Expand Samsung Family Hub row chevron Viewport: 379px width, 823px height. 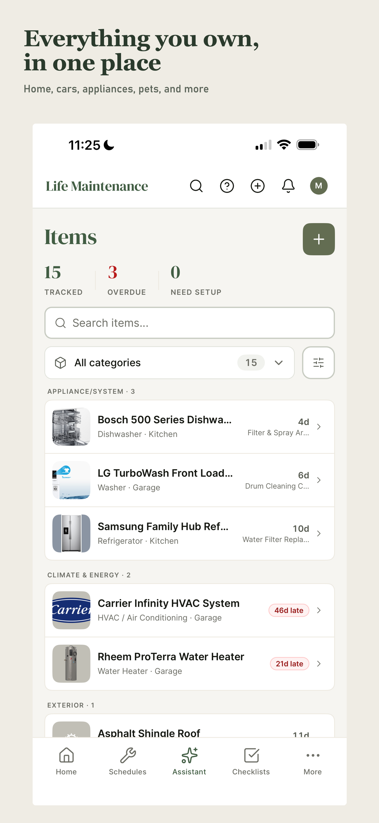tap(319, 534)
